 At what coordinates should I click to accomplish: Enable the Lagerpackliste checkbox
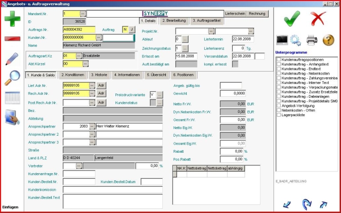pyautogui.click(x=278, y=115)
